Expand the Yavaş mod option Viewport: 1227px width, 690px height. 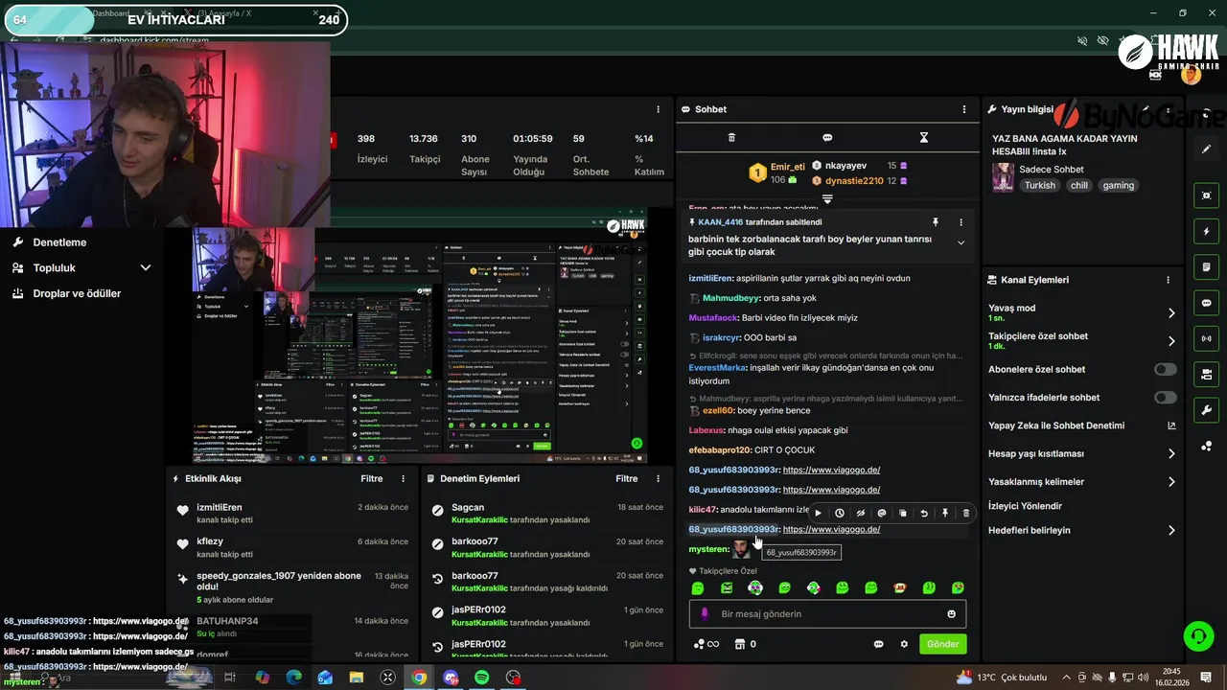(x=1171, y=313)
